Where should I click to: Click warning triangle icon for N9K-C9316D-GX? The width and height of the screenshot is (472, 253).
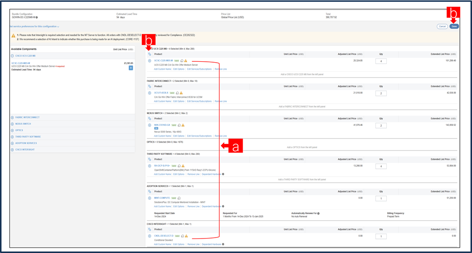[x=183, y=125]
